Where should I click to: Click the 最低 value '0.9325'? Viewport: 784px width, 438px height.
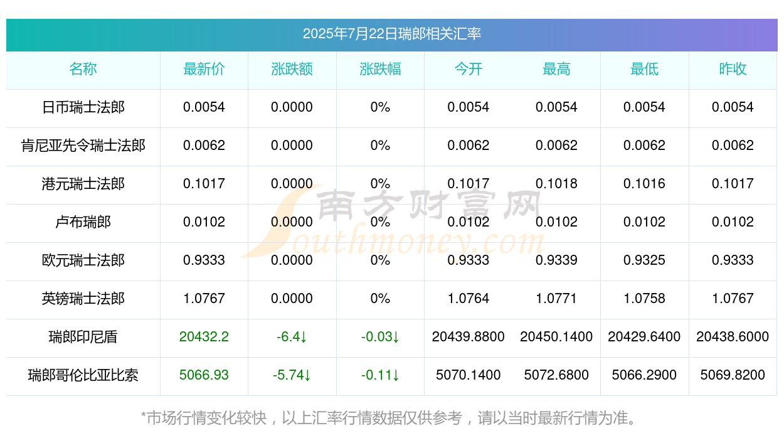coord(645,260)
